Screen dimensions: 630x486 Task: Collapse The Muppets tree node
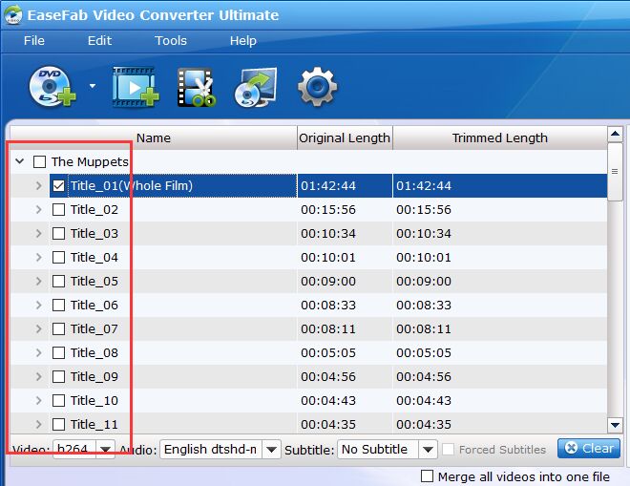[20, 161]
